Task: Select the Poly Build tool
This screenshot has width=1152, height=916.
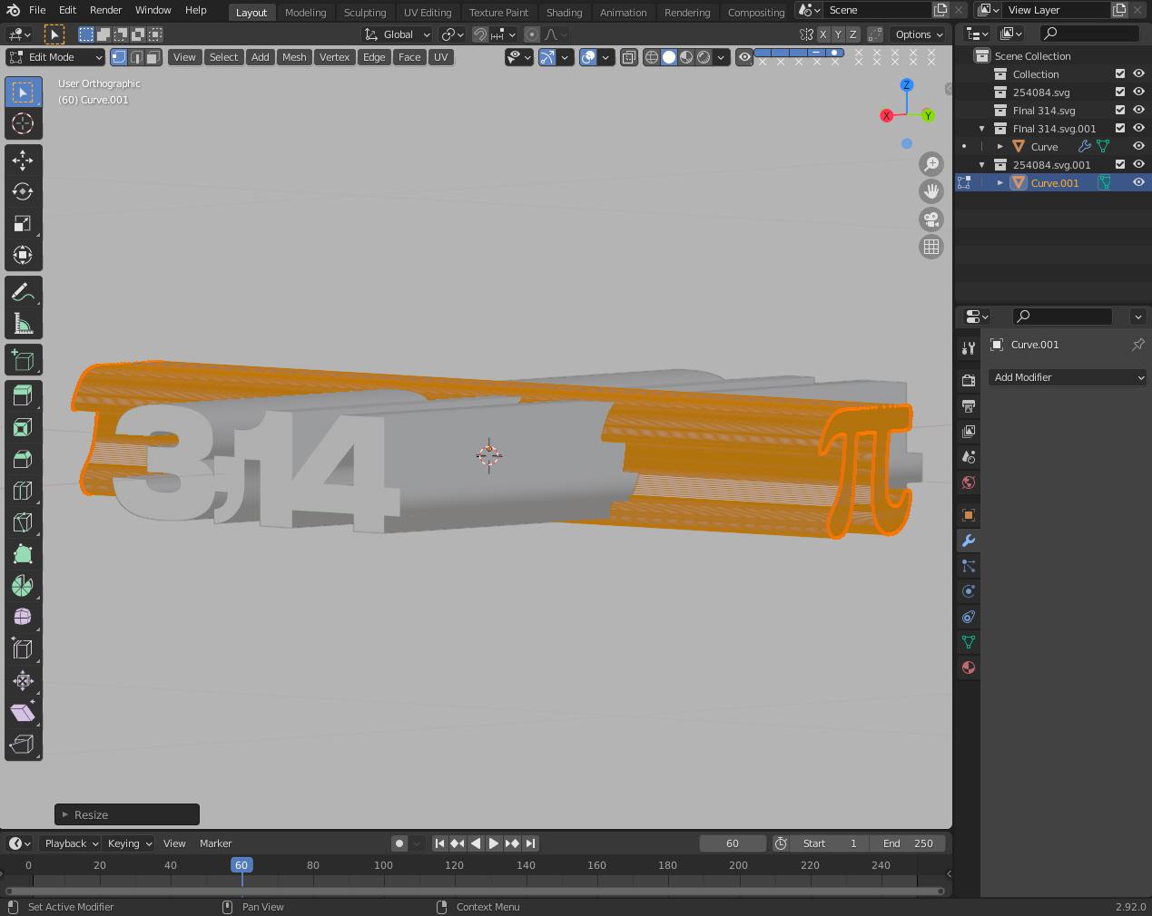Action: click(x=23, y=553)
